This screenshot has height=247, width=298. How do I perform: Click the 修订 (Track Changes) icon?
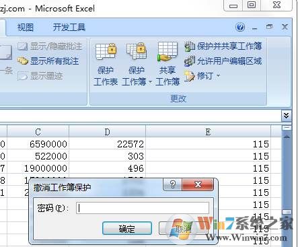(x=190, y=76)
